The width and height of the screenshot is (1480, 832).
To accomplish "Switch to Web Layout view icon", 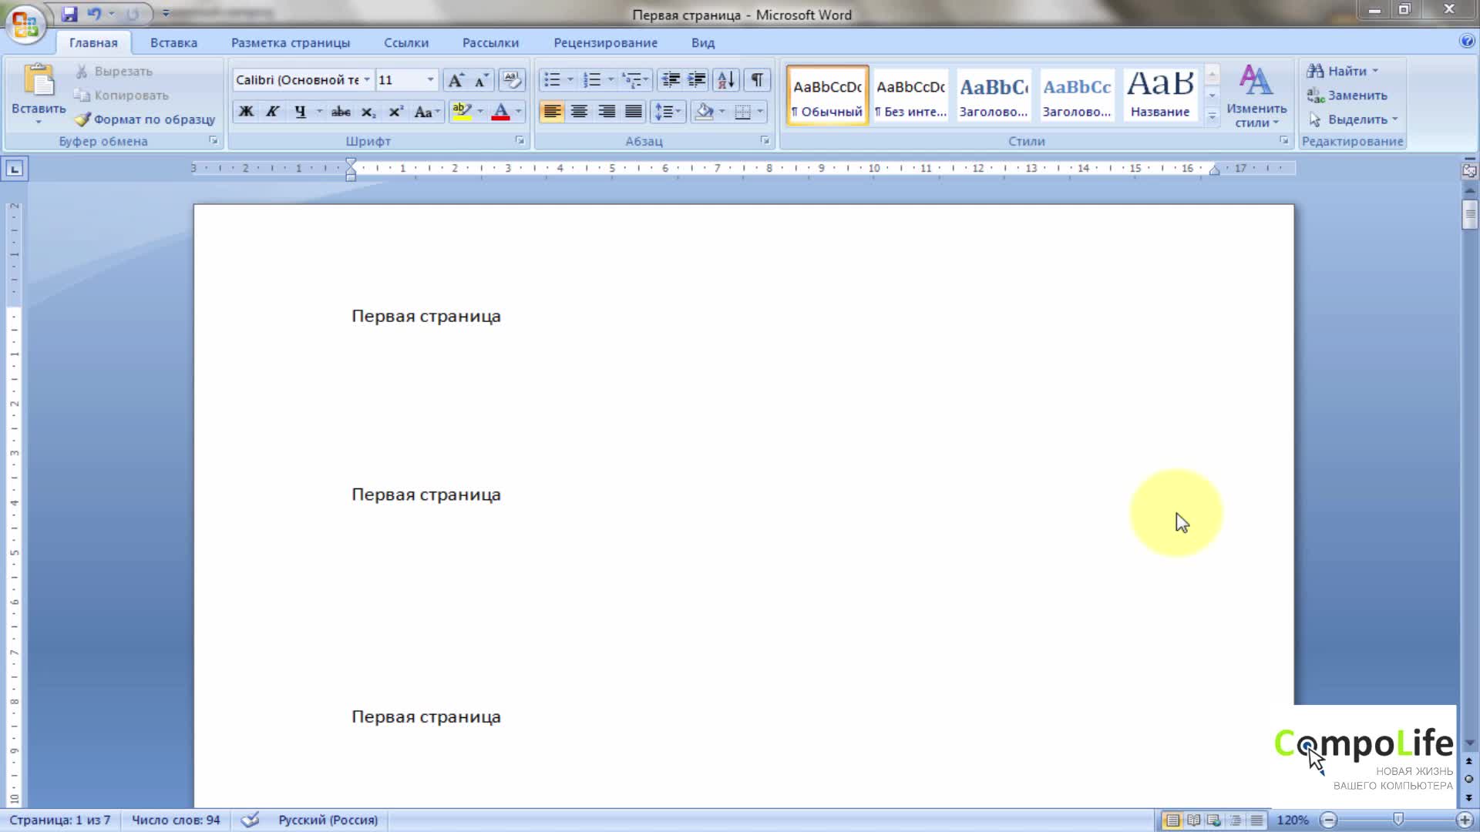I will coord(1215,820).
